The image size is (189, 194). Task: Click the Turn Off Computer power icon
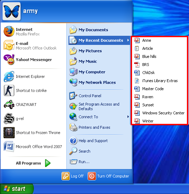click(x=92, y=176)
